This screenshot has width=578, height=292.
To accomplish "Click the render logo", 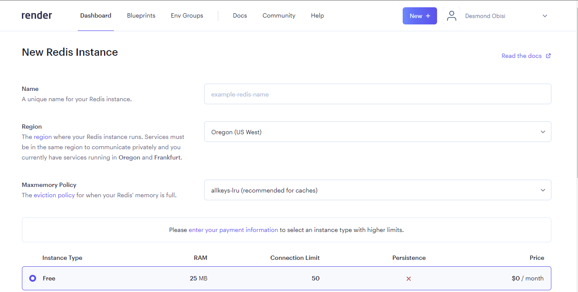I will (37, 15).
